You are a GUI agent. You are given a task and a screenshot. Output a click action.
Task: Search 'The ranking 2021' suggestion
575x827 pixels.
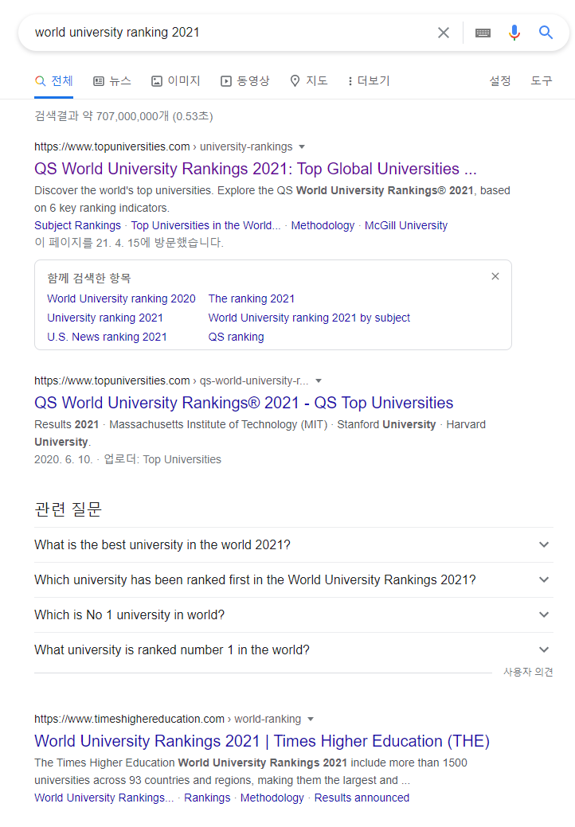(x=252, y=298)
